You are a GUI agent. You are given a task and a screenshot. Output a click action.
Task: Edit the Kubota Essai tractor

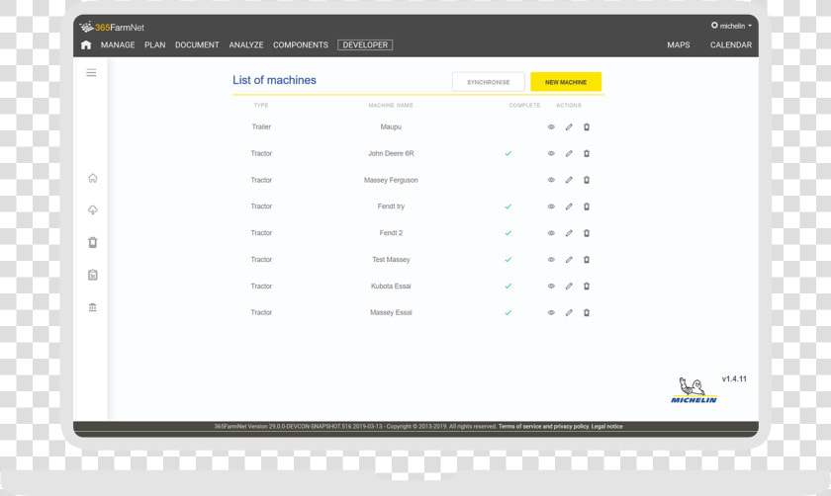(569, 286)
